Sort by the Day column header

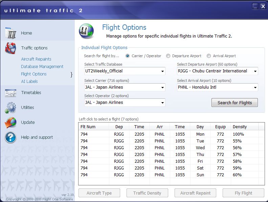pos(200,127)
